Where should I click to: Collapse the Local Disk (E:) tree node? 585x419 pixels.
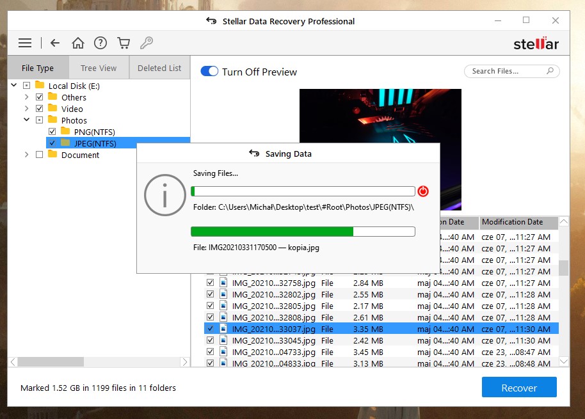tap(14, 85)
